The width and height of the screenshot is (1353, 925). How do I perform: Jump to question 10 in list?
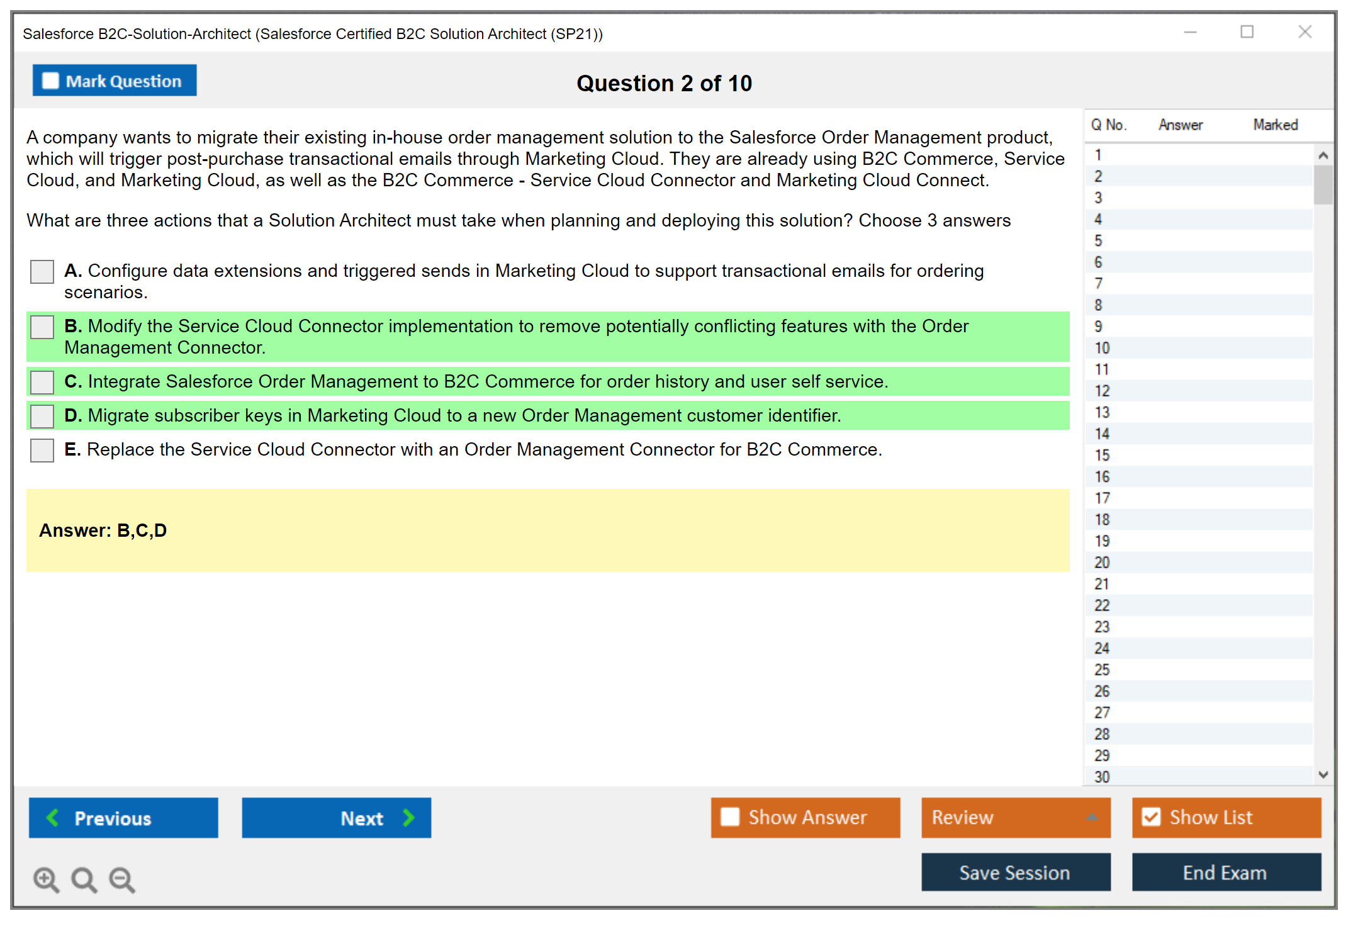coord(1102,348)
